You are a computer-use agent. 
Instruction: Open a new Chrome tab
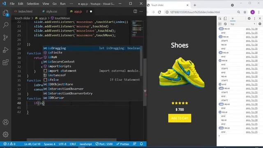pos(195,5)
